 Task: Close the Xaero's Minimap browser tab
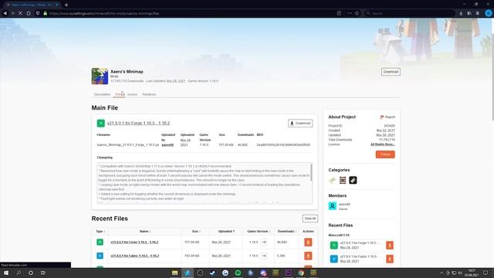coord(57,5)
